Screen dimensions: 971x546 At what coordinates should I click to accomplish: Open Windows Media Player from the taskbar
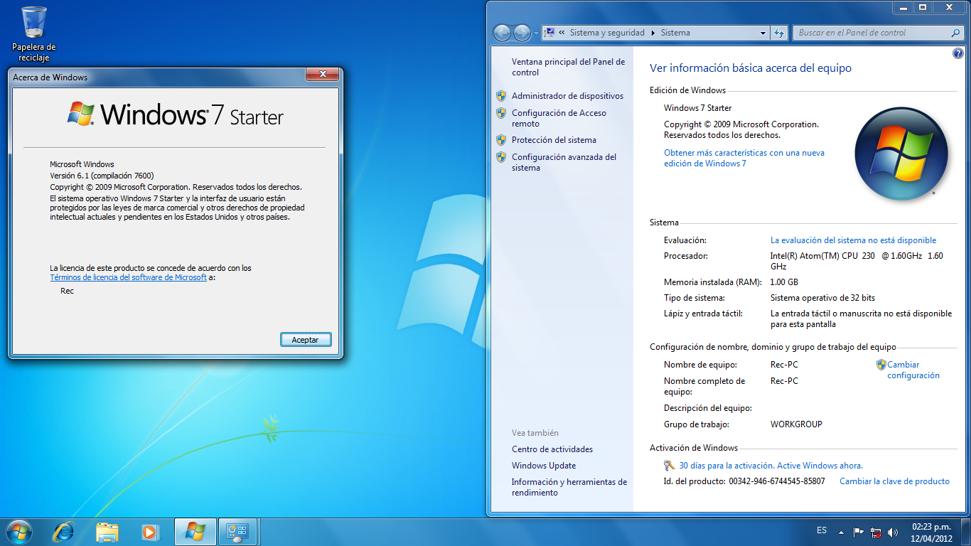coord(149,531)
